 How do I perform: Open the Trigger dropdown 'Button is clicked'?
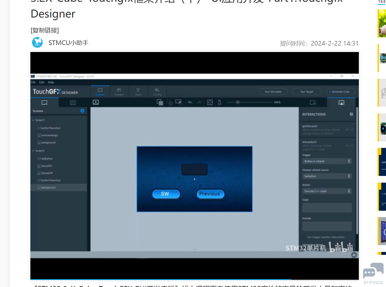click(x=327, y=161)
